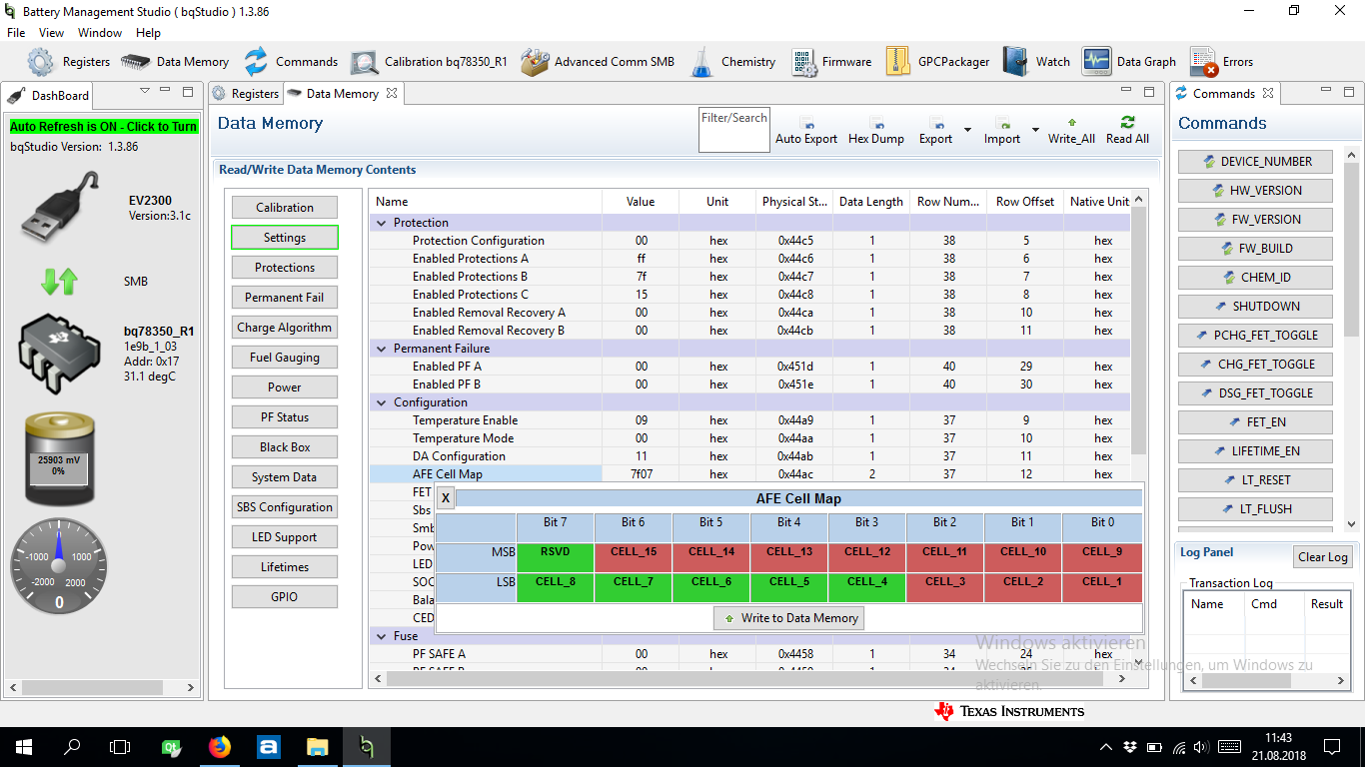Click the Clear Log button
Image resolution: width=1365 pixels, height=767 pixels.
pos(1323,557)
